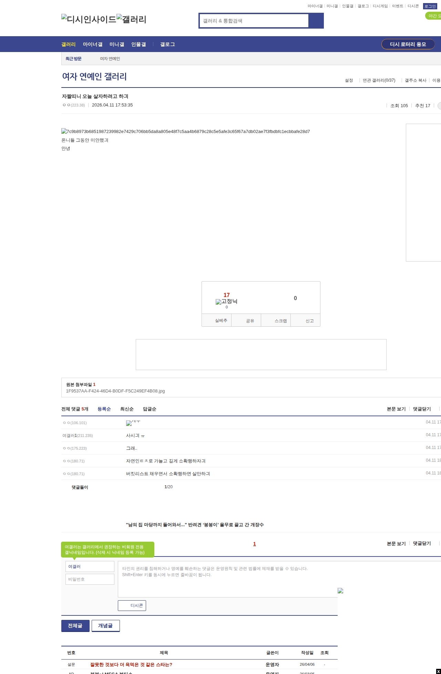Click the blue search button beside the search box
The height and width of the screenshot is (674, 441).
click(316, 21)
